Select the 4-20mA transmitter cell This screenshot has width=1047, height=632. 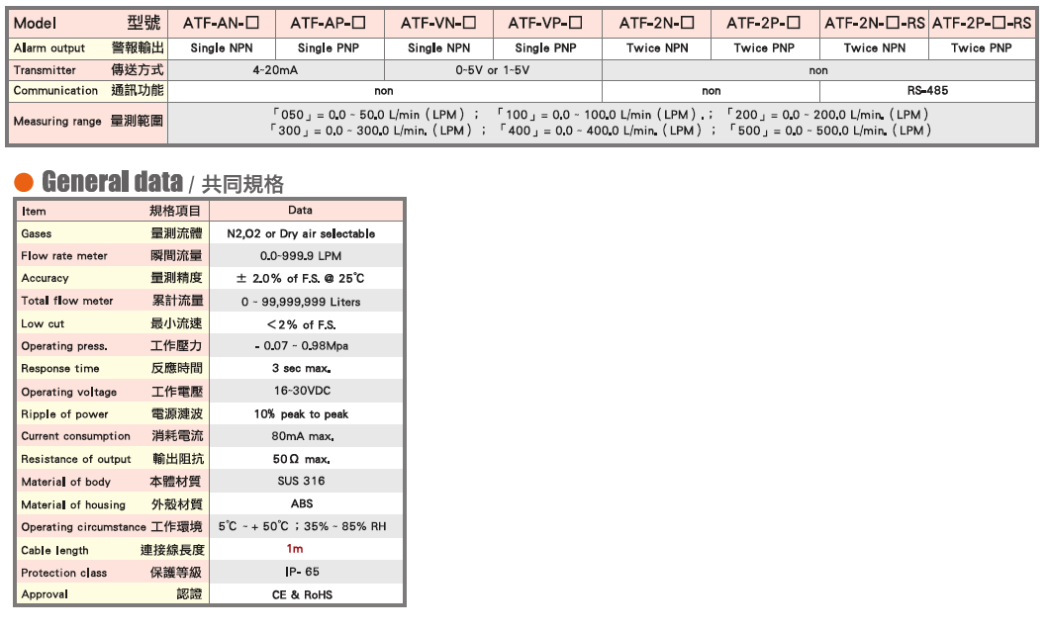pos(274,70)
